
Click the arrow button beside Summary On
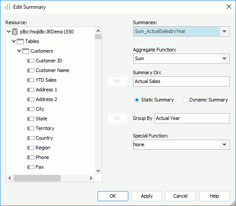click(x=117, y=81)
